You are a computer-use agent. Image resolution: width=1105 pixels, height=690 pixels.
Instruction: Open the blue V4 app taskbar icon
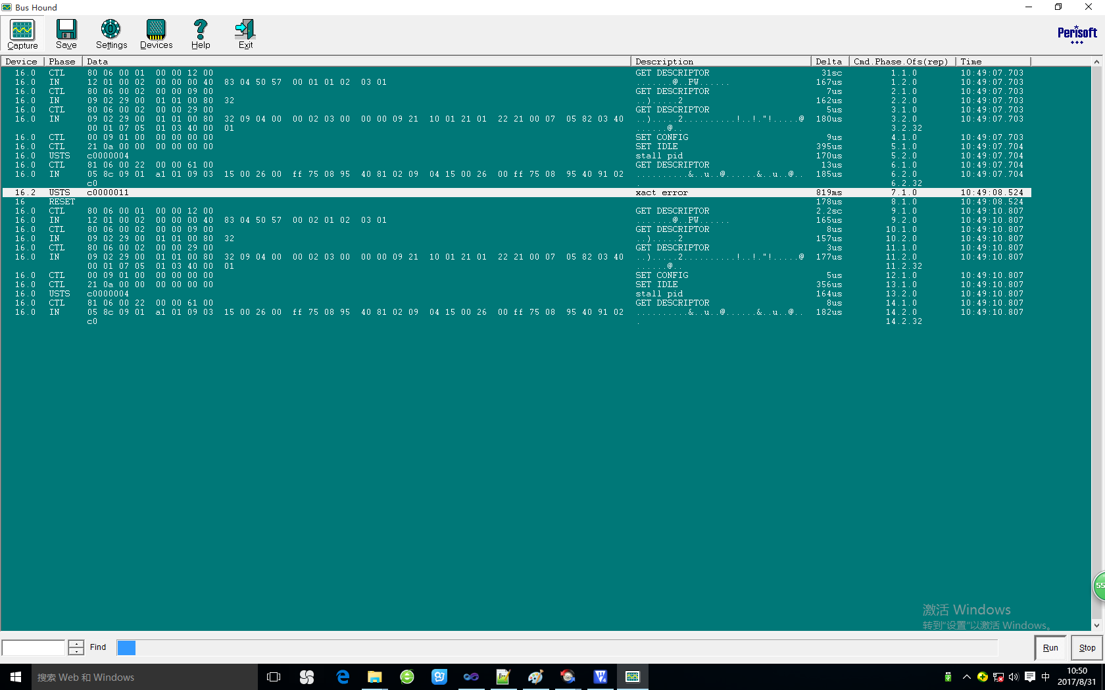(600, 677)
